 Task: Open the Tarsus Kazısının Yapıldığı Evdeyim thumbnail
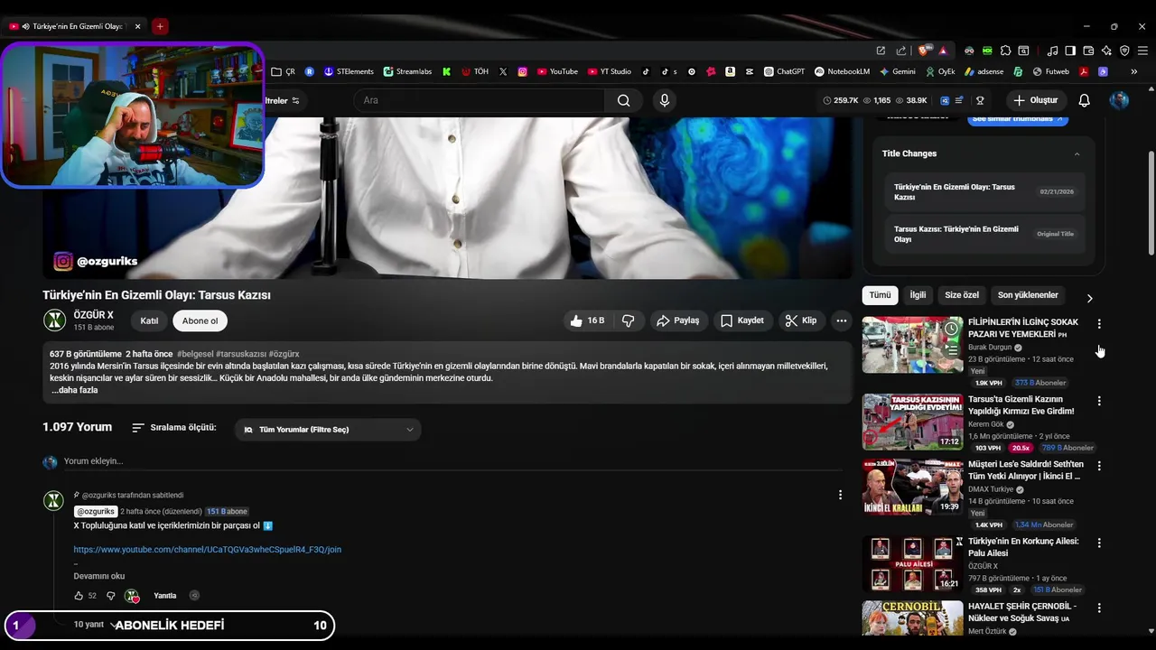(x=912, y=422)
